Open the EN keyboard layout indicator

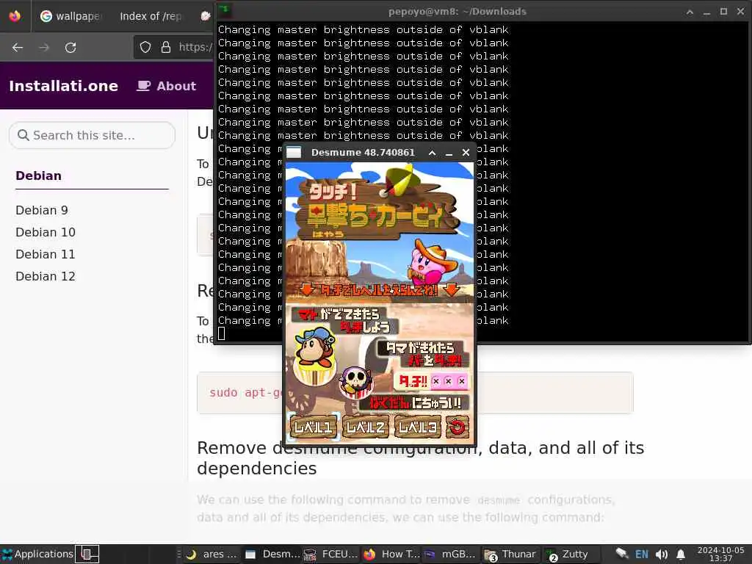coord(642,554)
